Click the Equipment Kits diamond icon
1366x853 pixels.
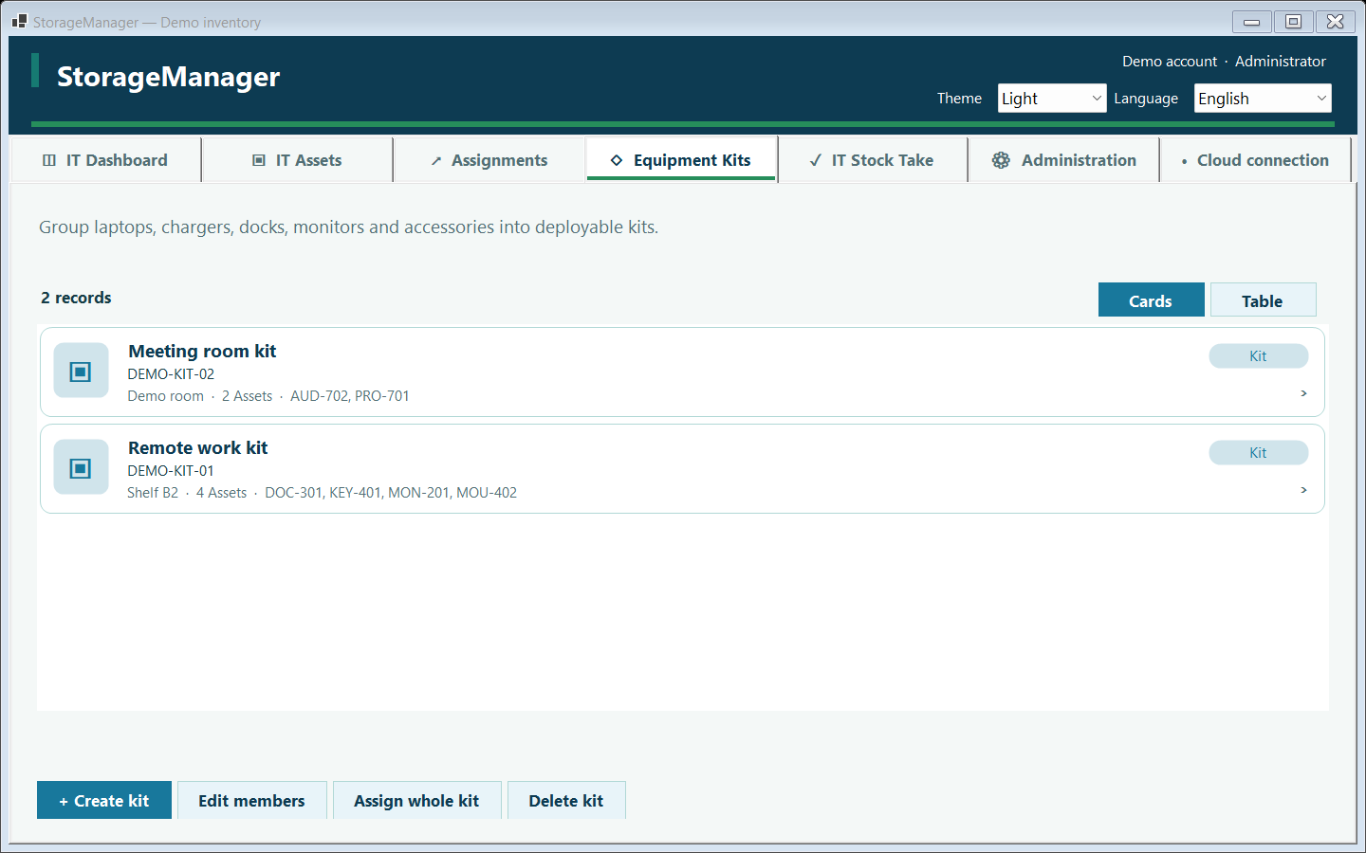617,160
